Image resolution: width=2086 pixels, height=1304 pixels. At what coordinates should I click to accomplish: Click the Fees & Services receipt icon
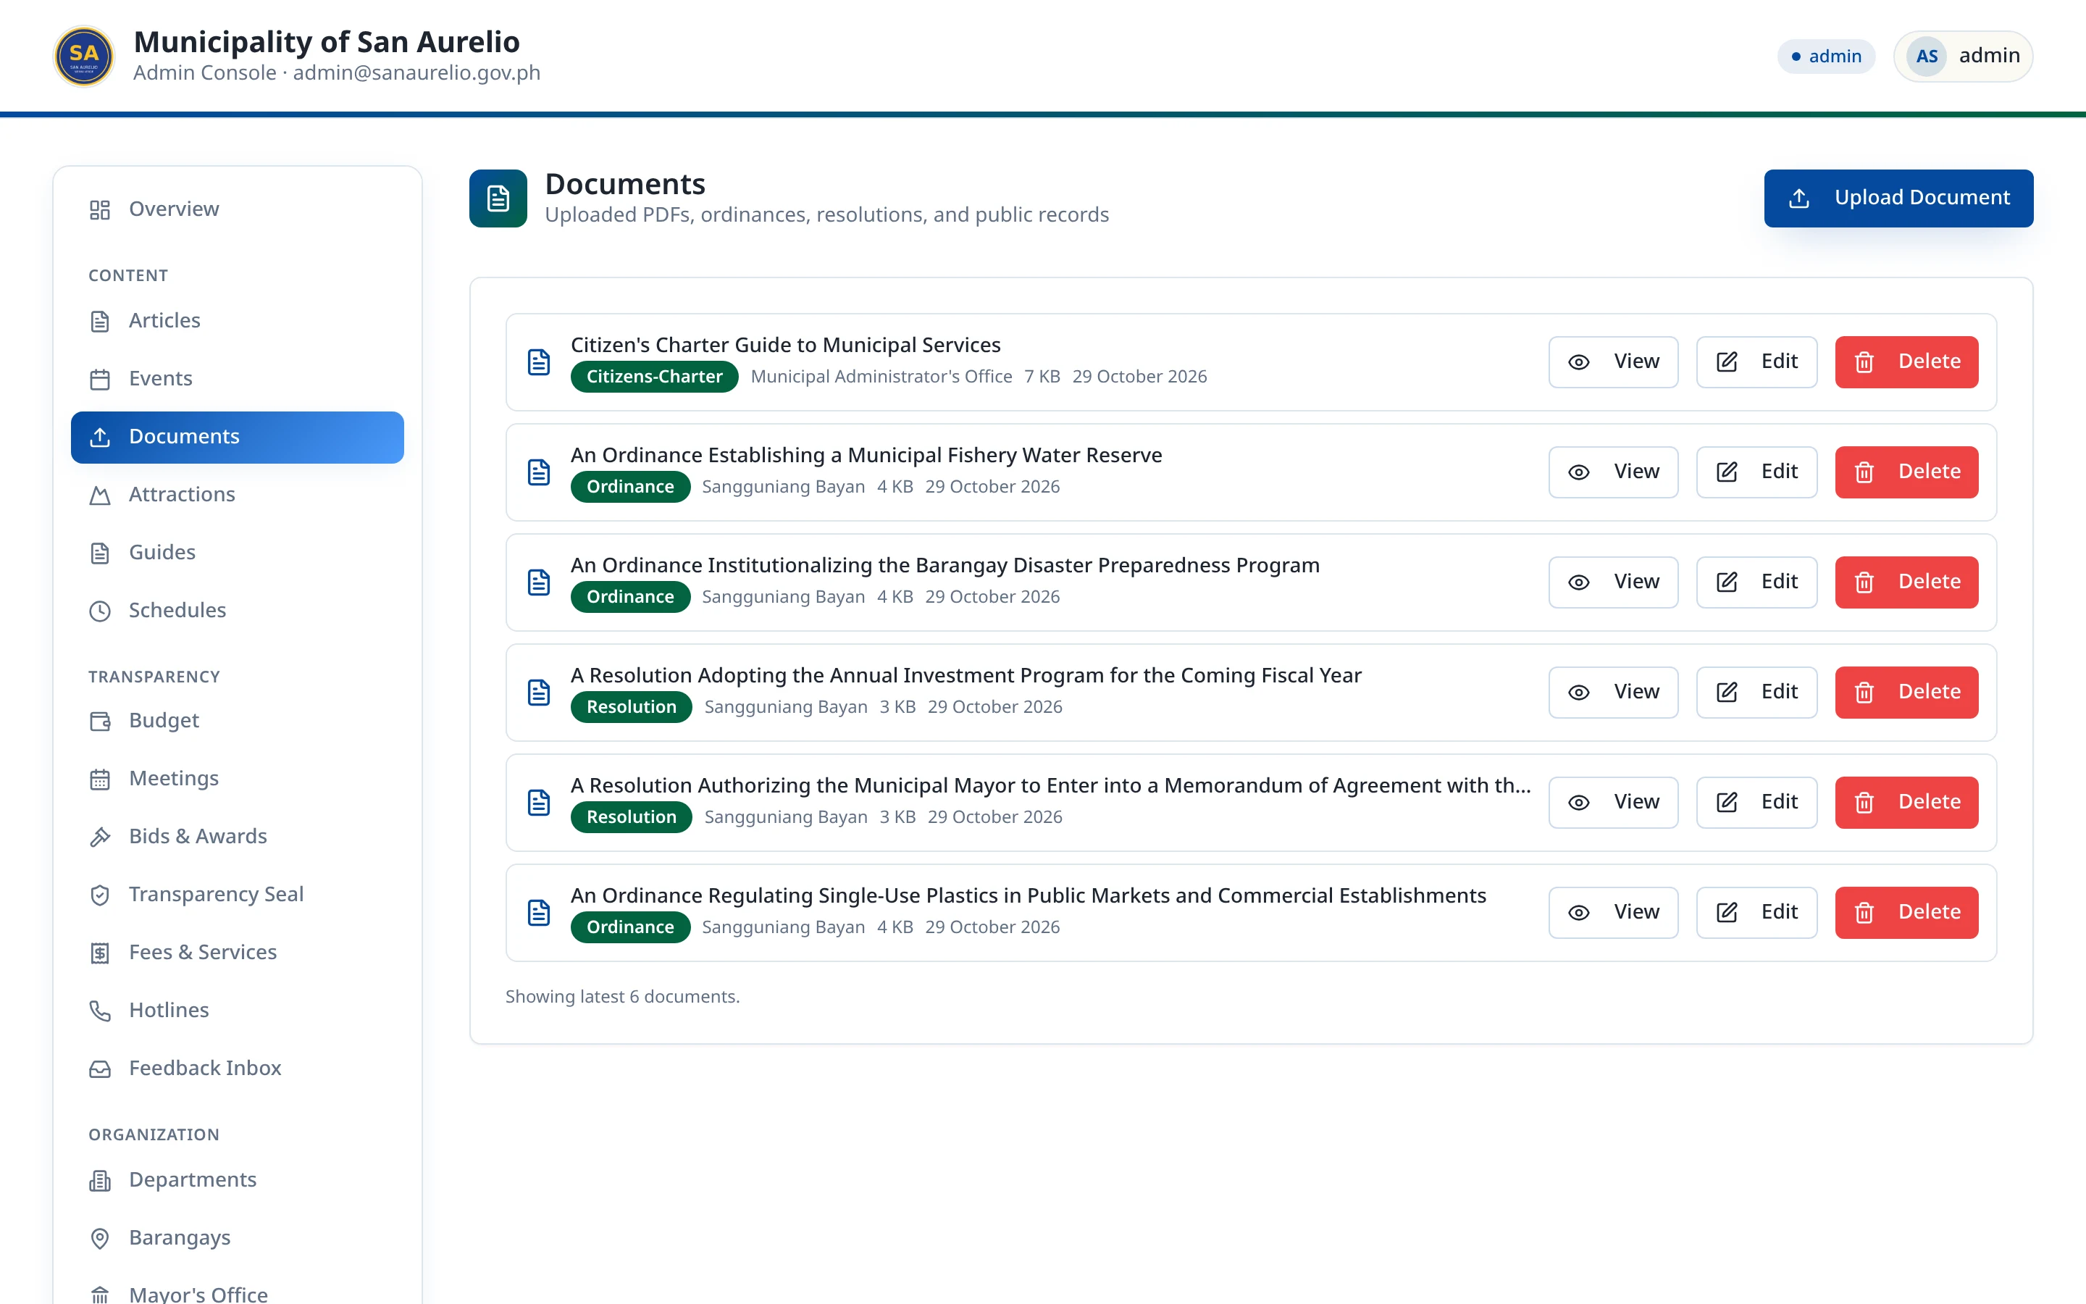point(100,952)
